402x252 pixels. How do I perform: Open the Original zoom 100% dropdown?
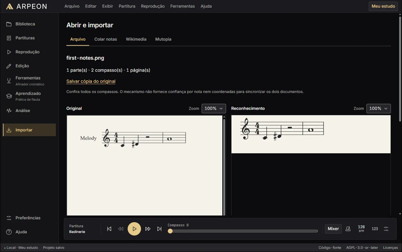(x=214, y=109)
